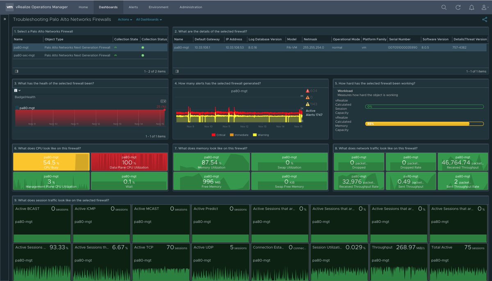Viewport: 492px width, 281px height.
Task: Refresh the dashboard data
Action: point(458,7)
